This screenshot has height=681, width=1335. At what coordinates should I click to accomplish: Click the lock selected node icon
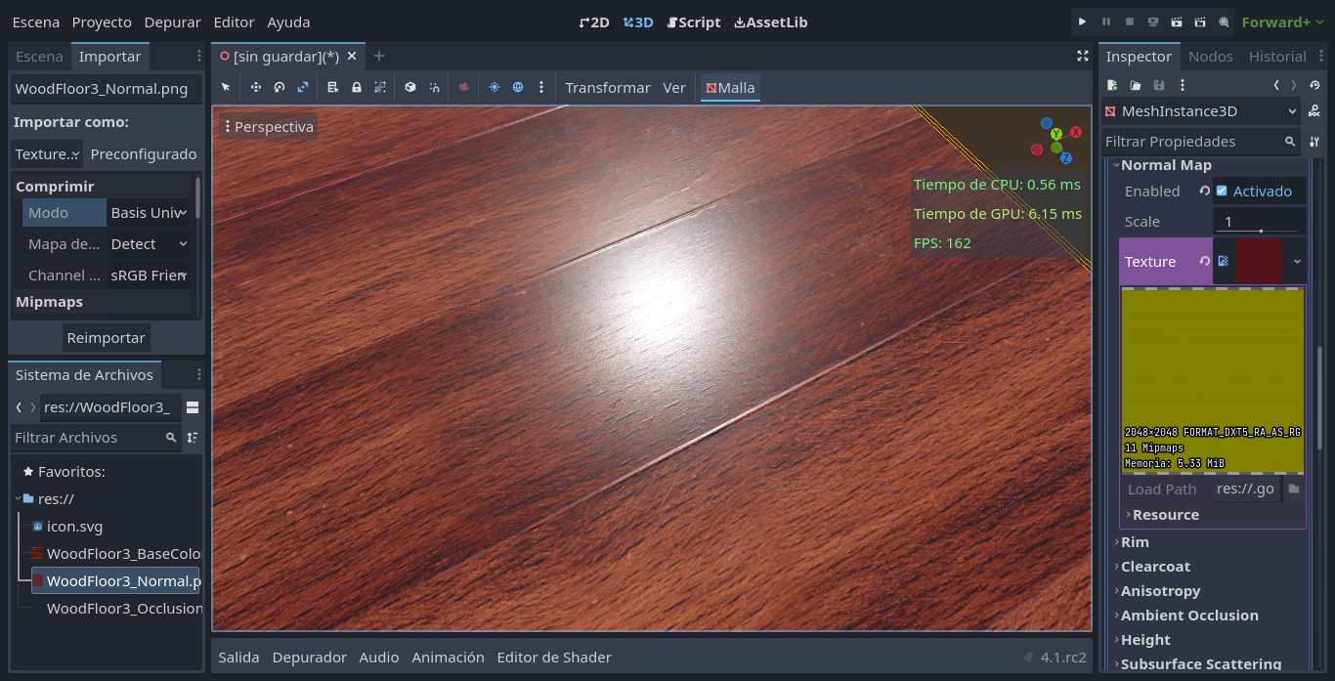(357, 87)
